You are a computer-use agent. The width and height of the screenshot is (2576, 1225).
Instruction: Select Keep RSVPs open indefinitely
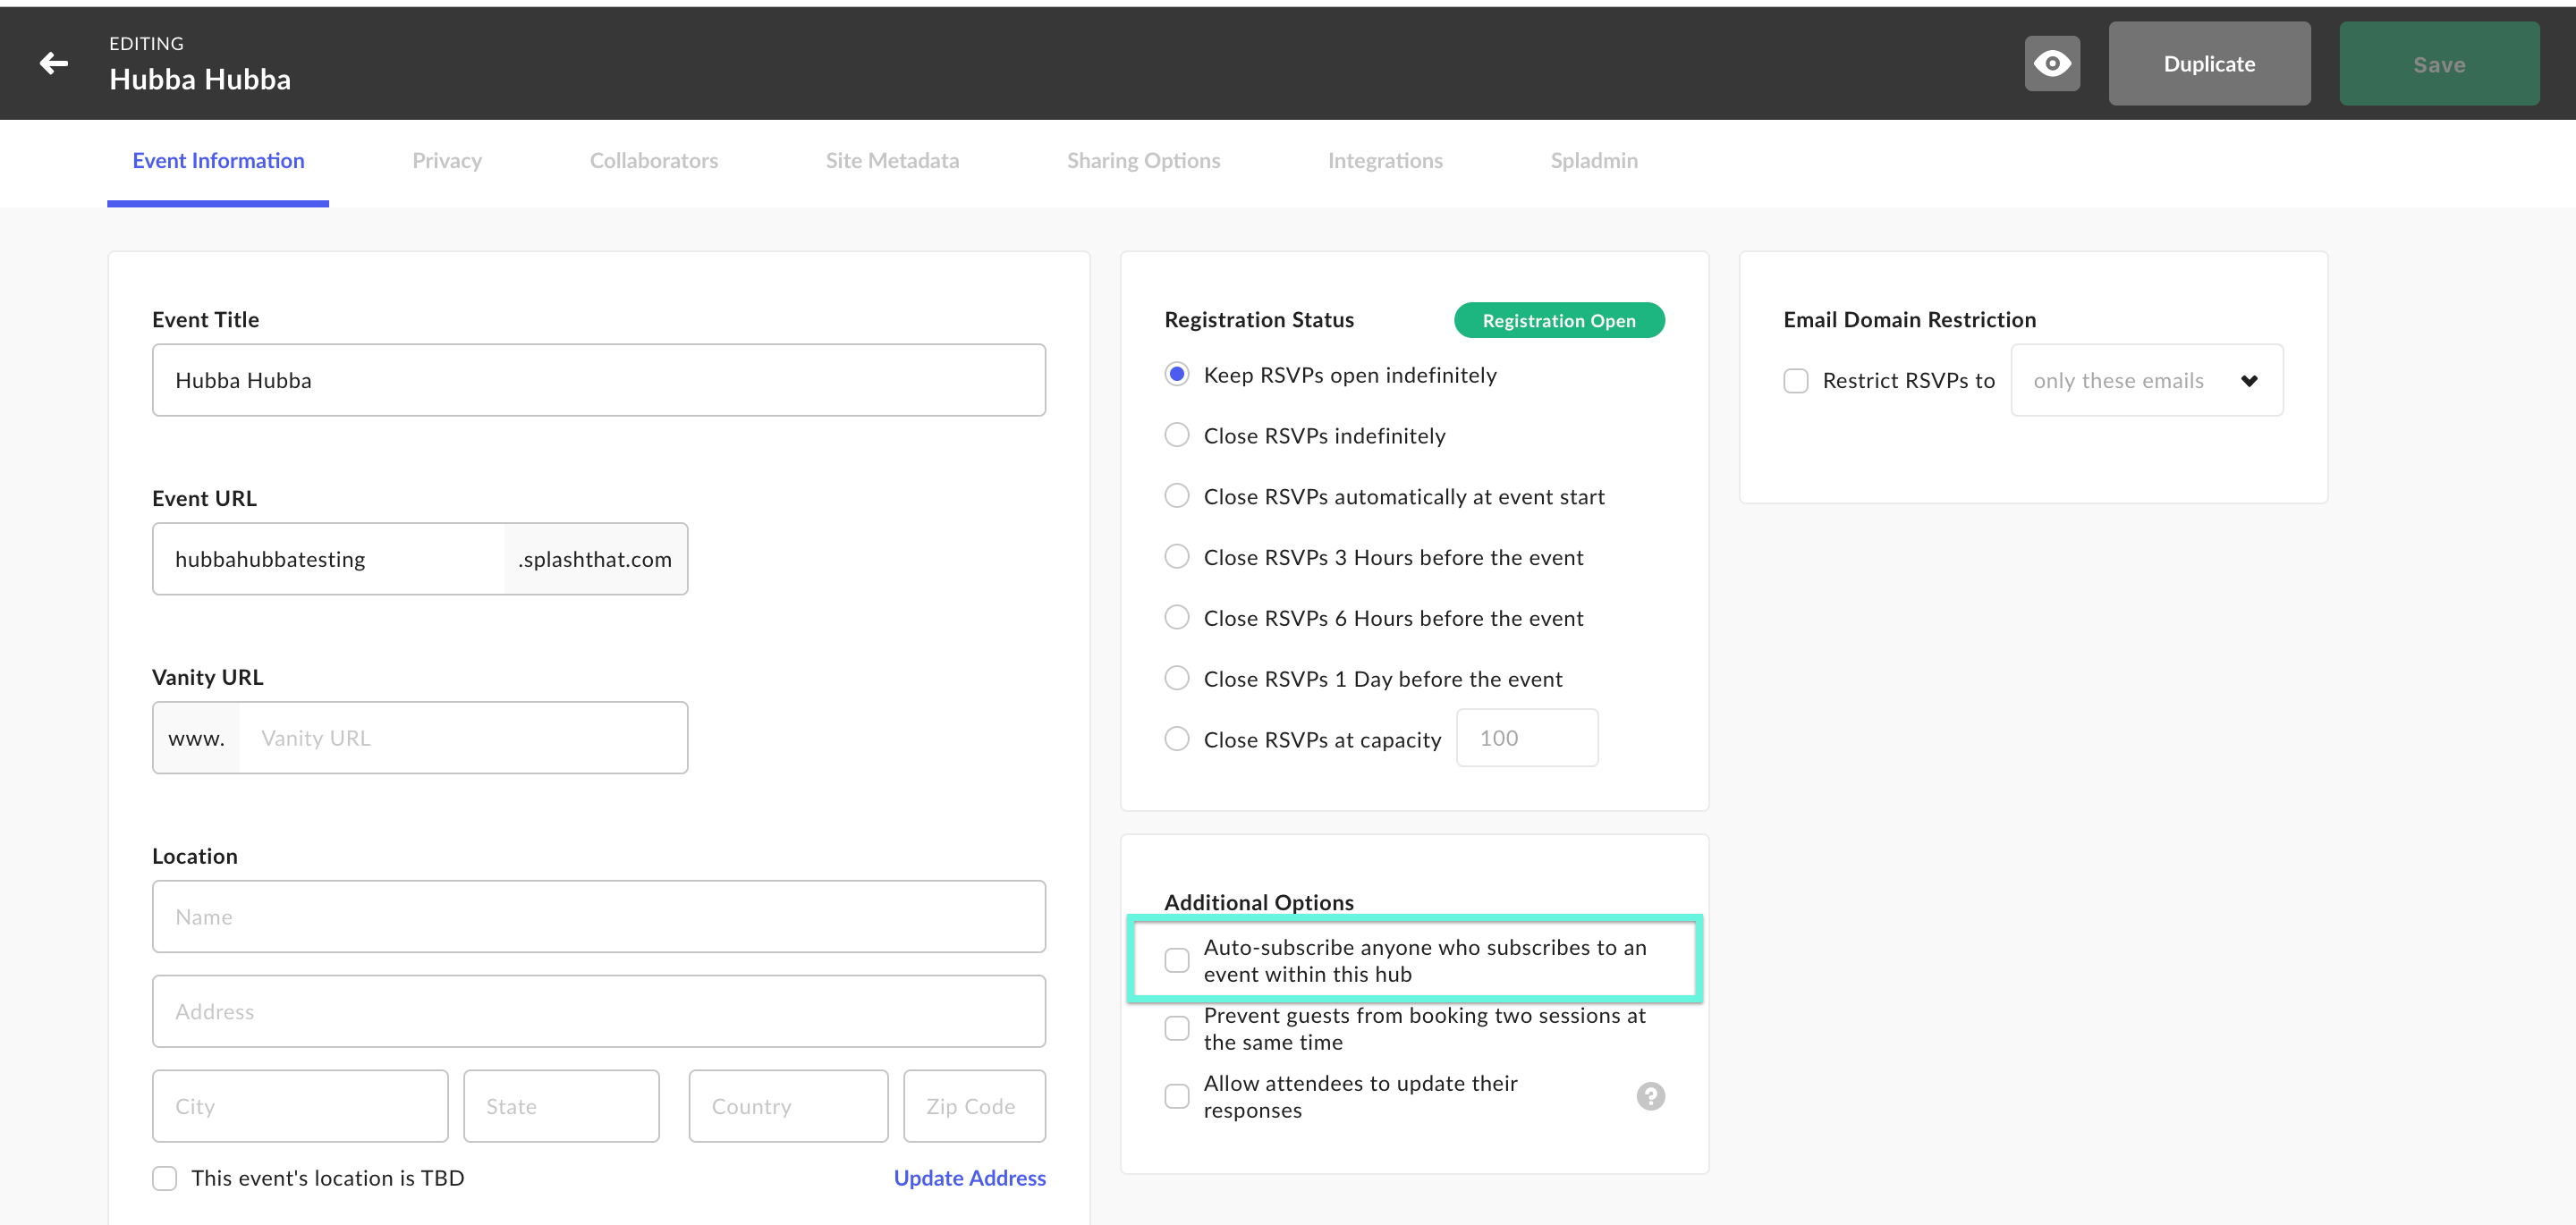point(1177,374)
